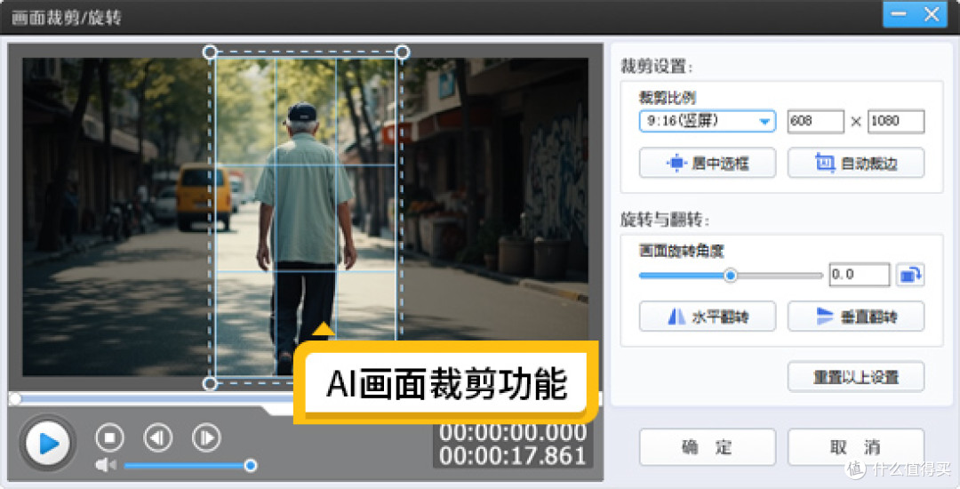Image resolution: width=960 pixels, height=489 pixels.
Task: Cancel with the 取消 button
Action: pyautogui.click(x=855, y=447)
